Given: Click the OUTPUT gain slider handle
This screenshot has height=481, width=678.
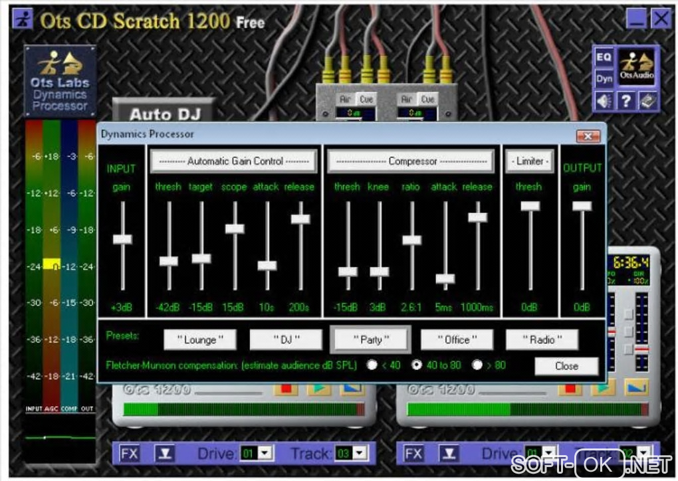Looking at the screenshot, I should (x=582, y=206).
